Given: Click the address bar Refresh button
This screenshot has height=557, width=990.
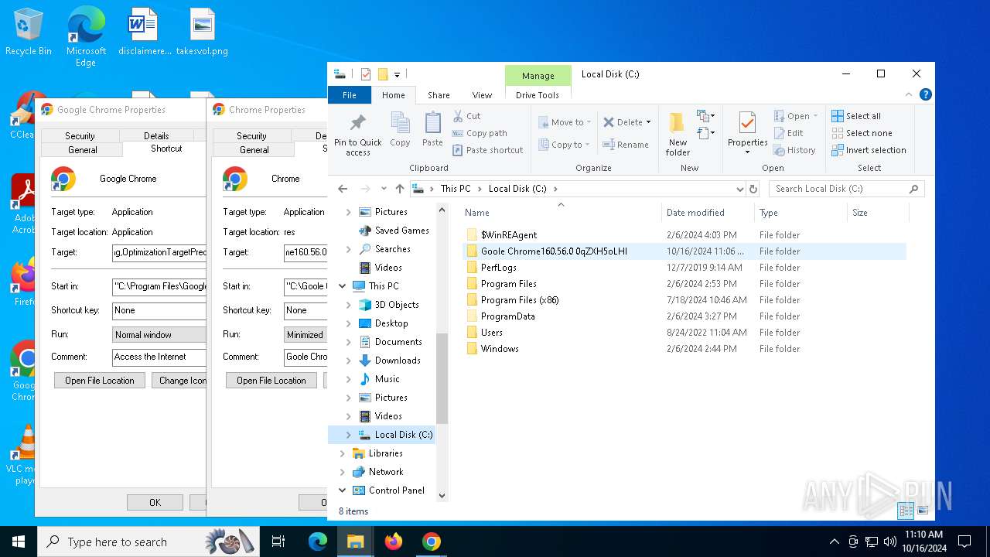Looking at the screenshot, I should click(753, 189).
